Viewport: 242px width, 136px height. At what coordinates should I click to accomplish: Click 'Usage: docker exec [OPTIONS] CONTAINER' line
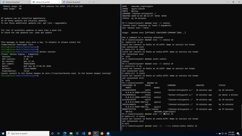point(154,33)
